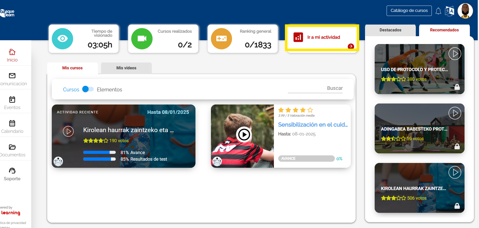Click the Buscar search field

tap(315, 88)
